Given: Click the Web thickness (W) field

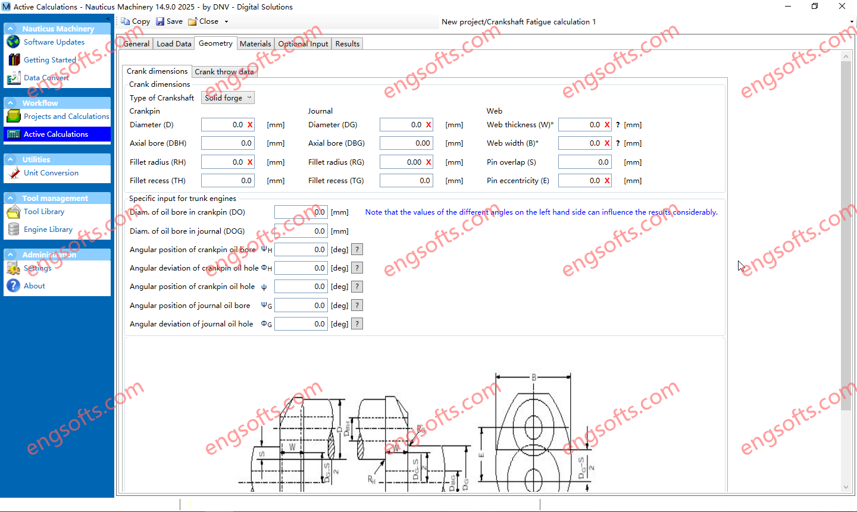Looking at the screenshot, I should tap(585, 125).
